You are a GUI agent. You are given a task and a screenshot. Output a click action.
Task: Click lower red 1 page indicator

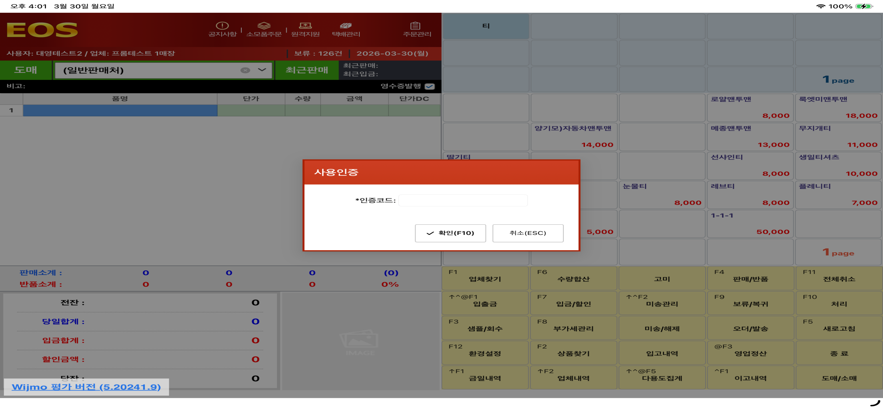coord(838,253)
